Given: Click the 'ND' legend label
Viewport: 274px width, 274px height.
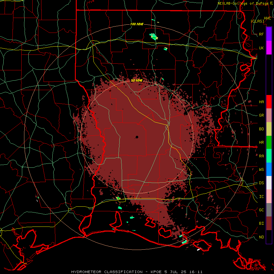Looking at the screenshot, I should coord(261,237).
